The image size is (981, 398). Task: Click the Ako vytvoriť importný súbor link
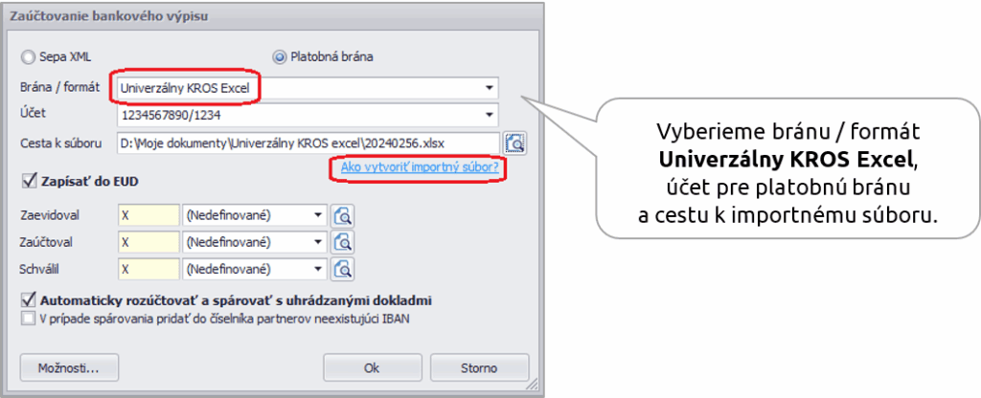tap(416, 167)
